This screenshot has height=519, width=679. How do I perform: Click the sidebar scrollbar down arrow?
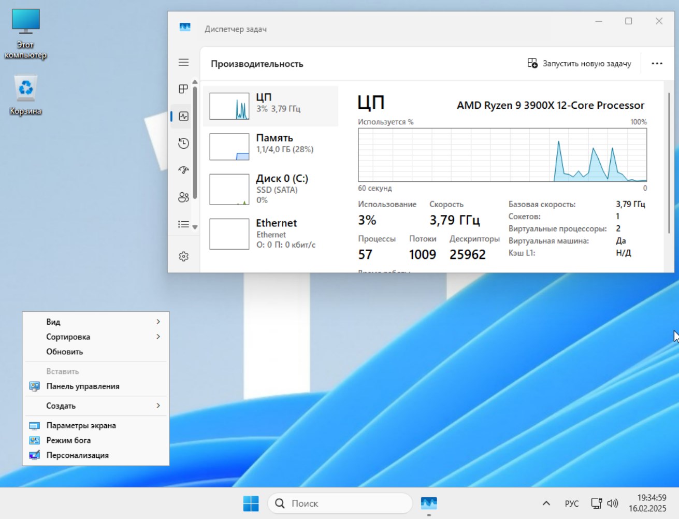(x=195, y=227)
